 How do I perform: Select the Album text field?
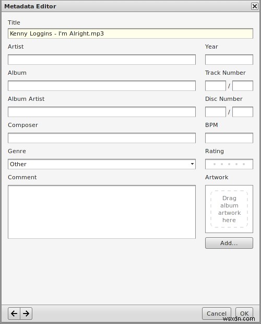pos(102,86)
